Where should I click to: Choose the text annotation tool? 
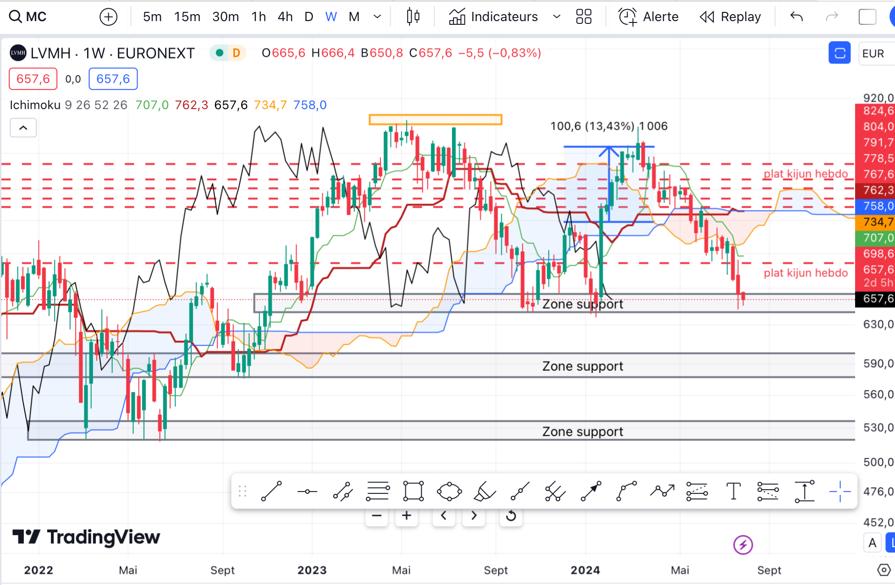click(x=733, y=491)
